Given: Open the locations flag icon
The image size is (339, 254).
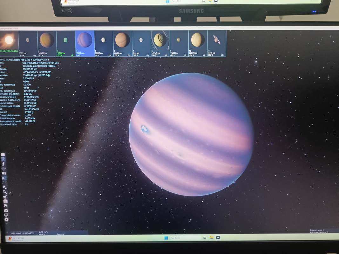Looking at the screenshot, I should click(6, 206).
